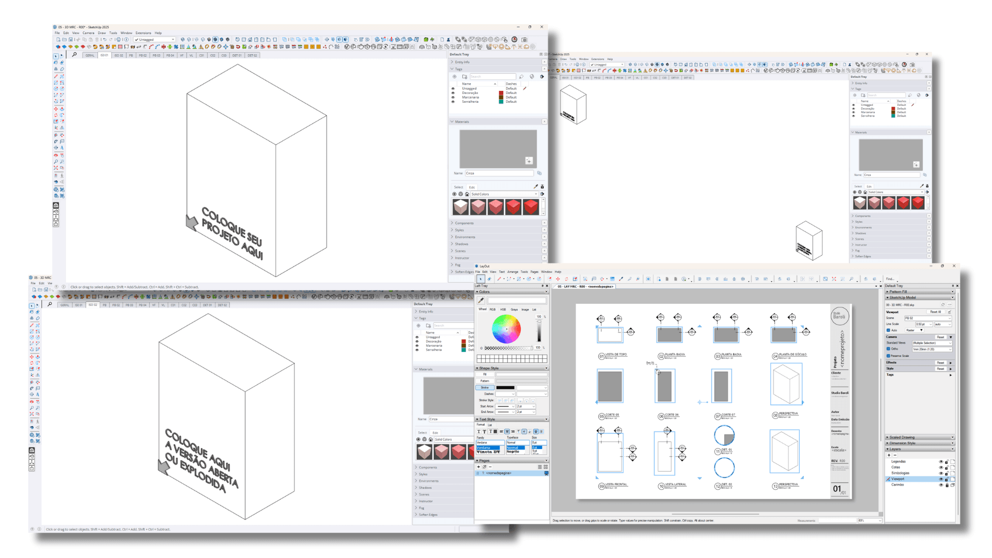Duplicate the page in LayOut Pages panel
This screenshot has height=558, width=992.
[484, 467]
